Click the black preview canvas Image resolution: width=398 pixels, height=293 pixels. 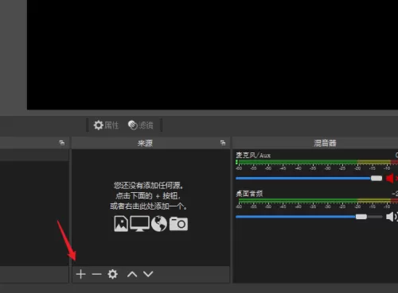click(x=213, y=54)
